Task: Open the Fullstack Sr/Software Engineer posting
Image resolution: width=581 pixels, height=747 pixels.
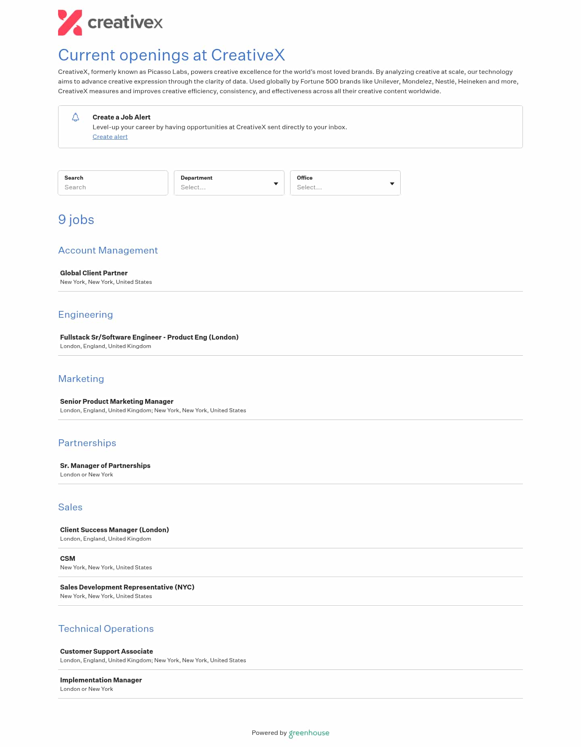Action: pyautogui.click(x=149, y=337)
